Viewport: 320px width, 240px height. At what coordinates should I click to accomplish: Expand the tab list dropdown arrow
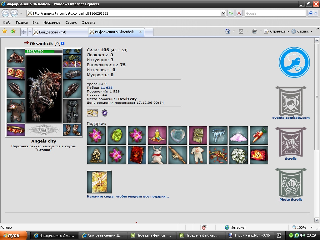[x=30, y=32]
